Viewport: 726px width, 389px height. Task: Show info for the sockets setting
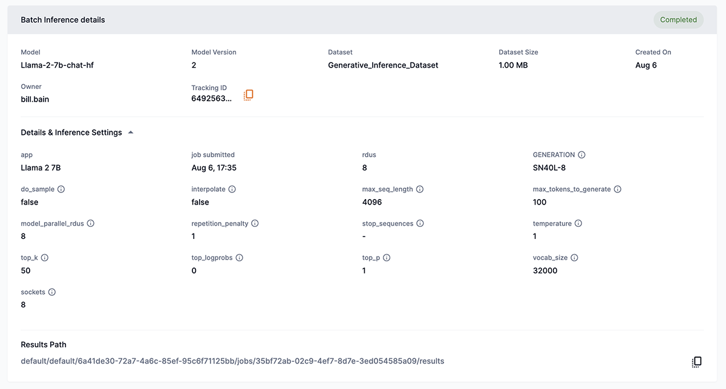pyautogui.click(x=52, y=292)
